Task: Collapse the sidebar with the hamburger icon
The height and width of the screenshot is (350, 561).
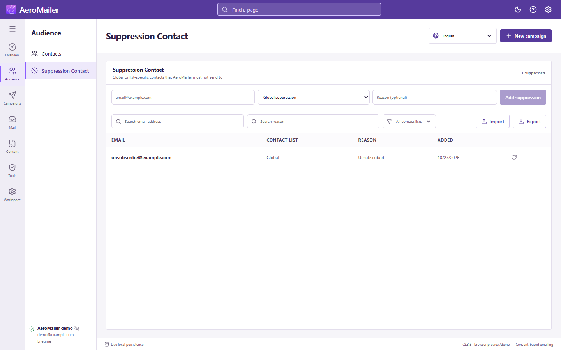Action: pyautogui.click(x=12, y=29)
